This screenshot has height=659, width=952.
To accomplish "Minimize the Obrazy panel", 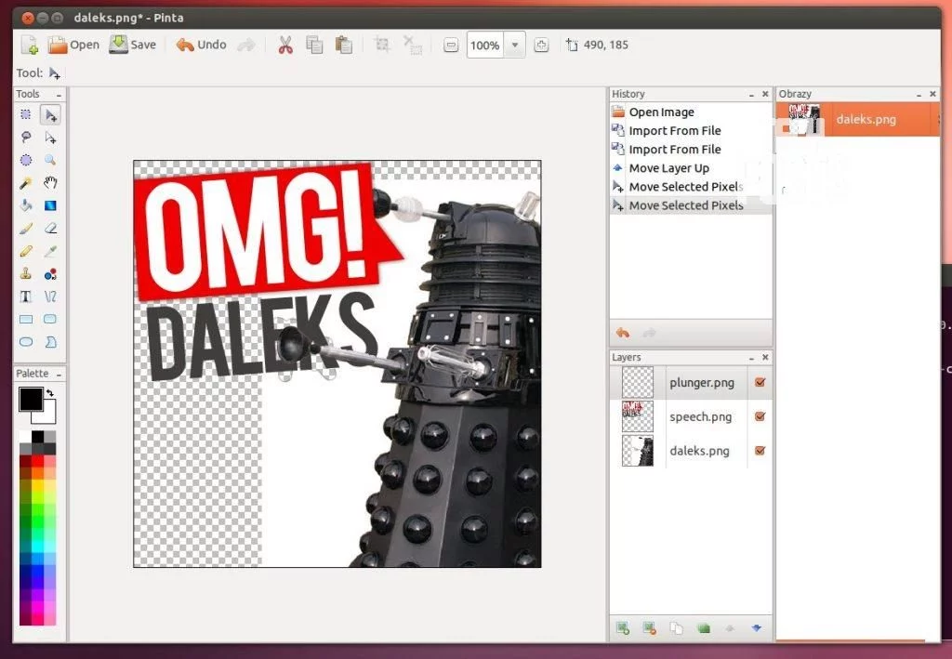I will tap(919, 95).
